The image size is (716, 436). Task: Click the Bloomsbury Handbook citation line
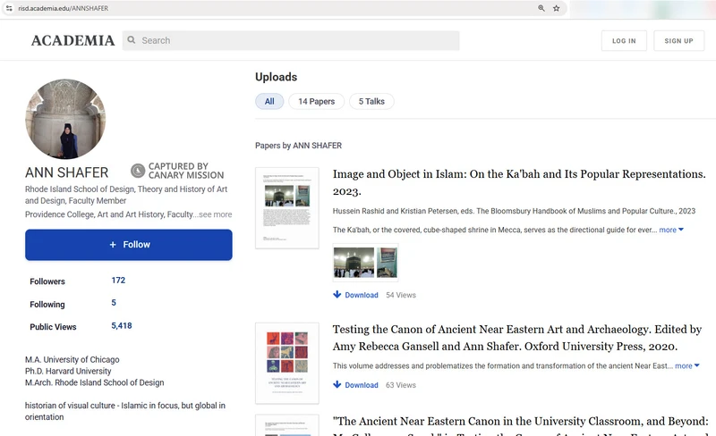[x=514, y=211]
